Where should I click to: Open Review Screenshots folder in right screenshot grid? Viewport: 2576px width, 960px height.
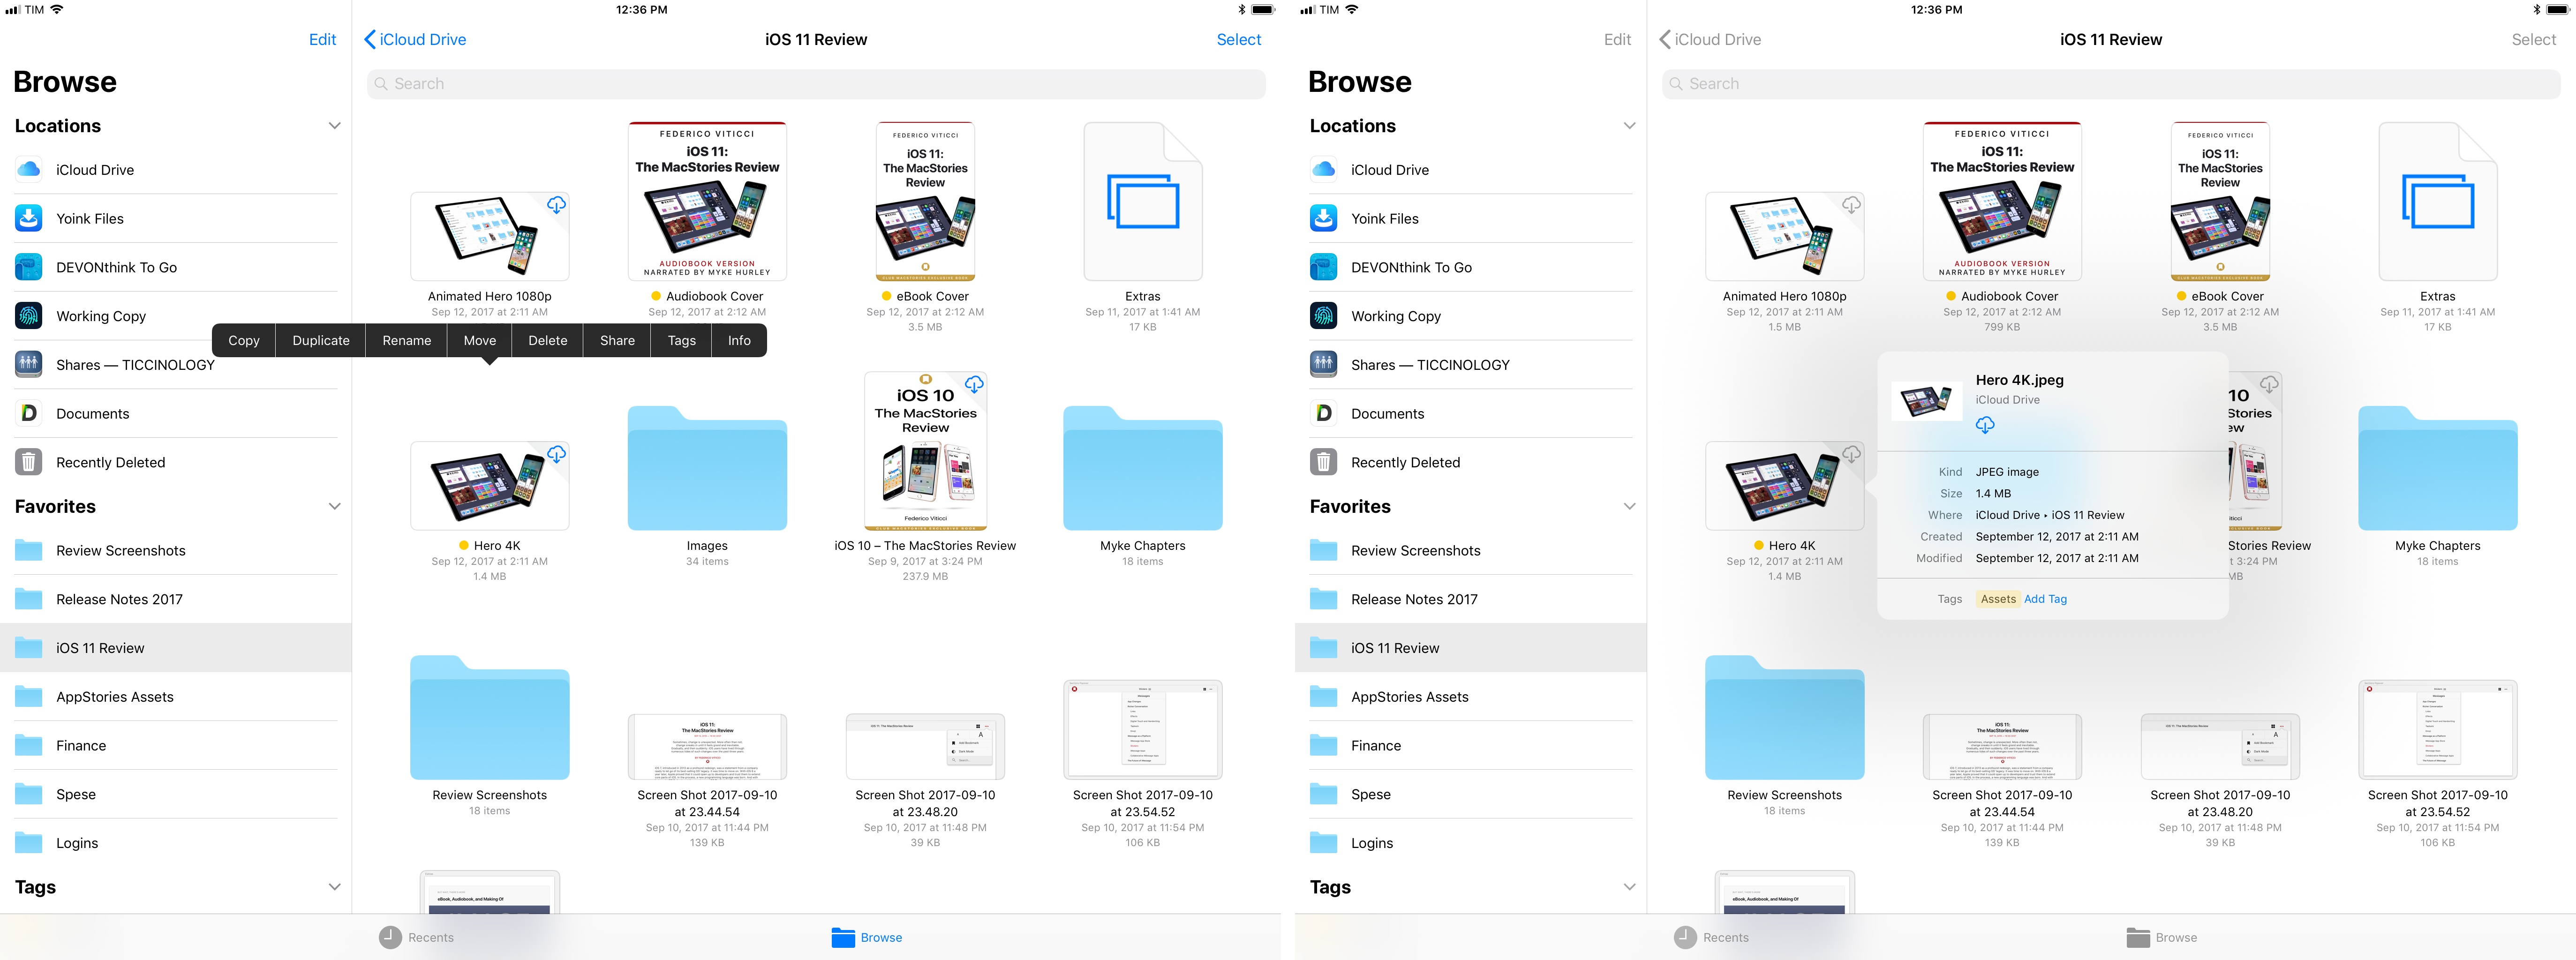pos(1784,717)
